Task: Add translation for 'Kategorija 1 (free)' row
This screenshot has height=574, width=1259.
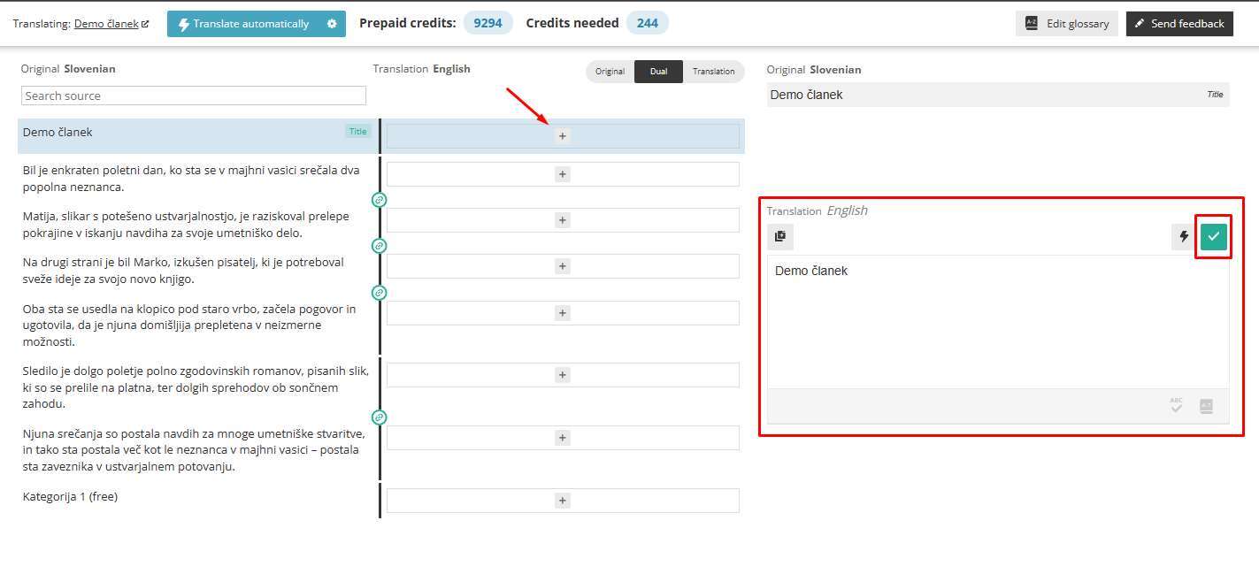Action: [x=562, y=501]
